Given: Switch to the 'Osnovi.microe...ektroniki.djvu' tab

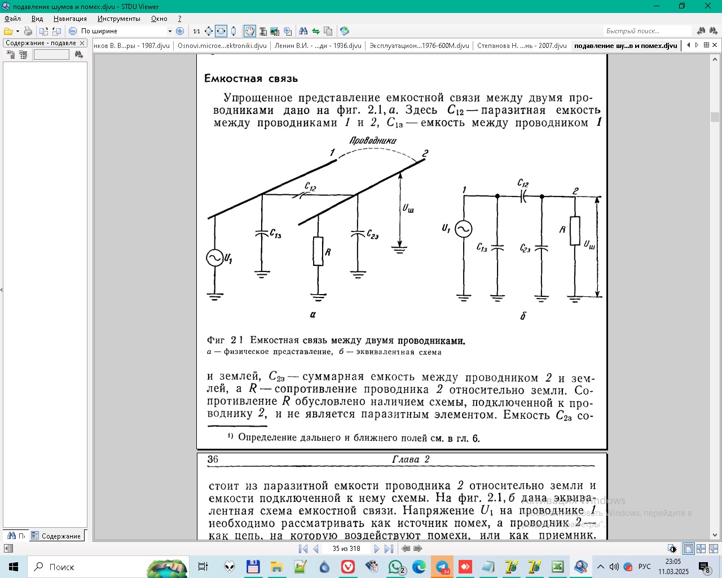Looking at the screenshot, I should pos(222,46).
